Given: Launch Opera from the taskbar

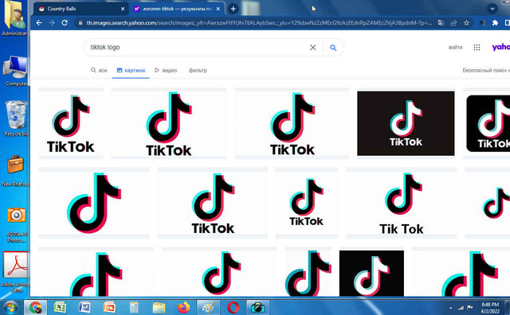Looking at the screenshot, I should pyautogui.click(x=233, y=307).
